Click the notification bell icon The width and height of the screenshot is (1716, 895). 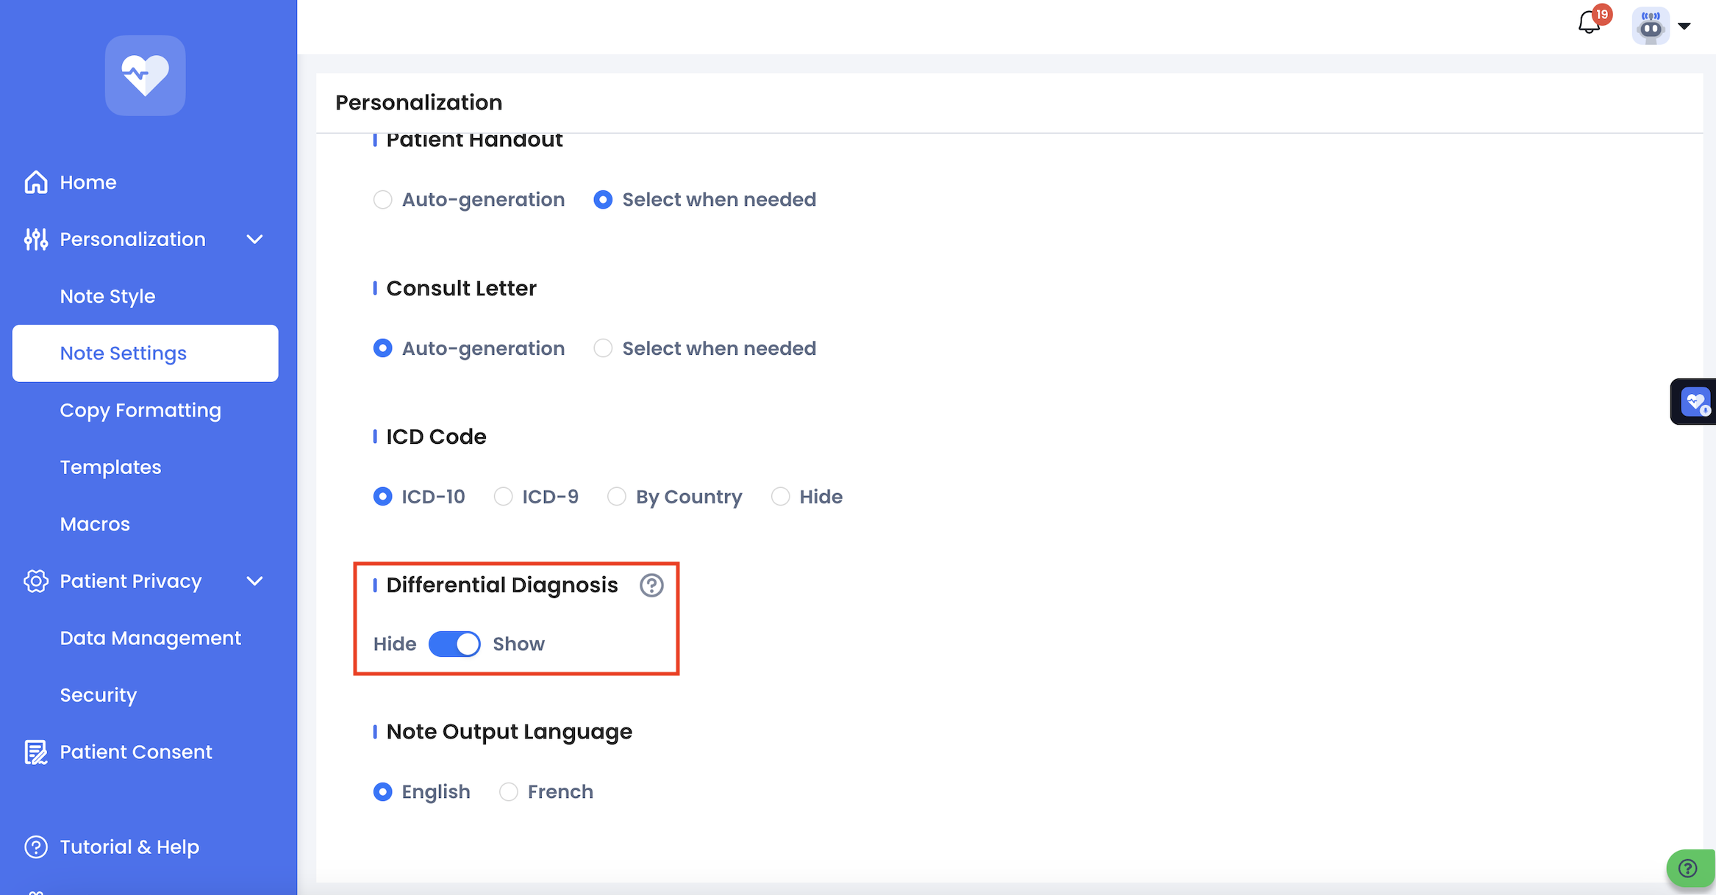[x=1589, y=24]
